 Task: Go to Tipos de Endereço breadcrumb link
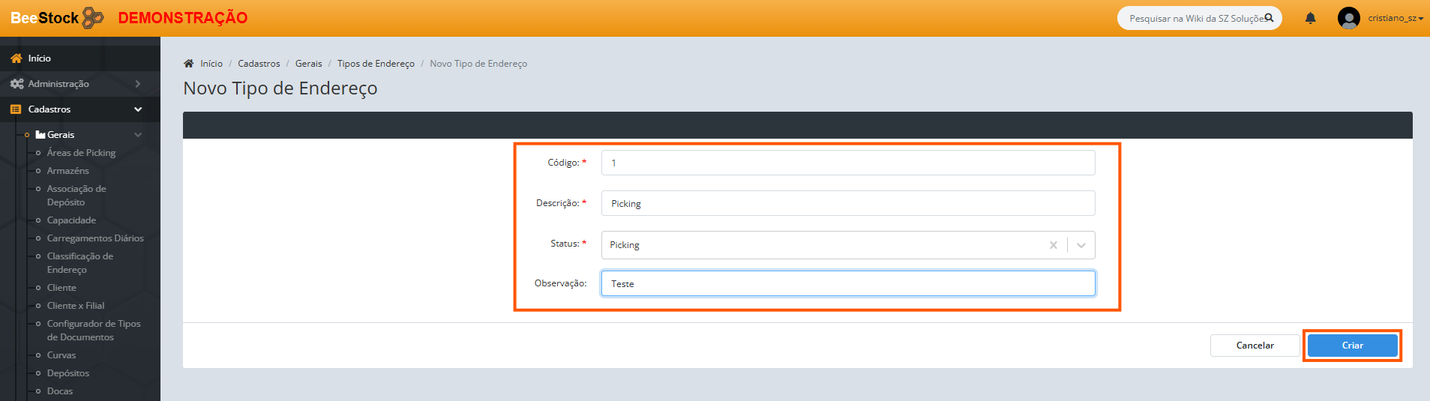click(x=376, y=64)
